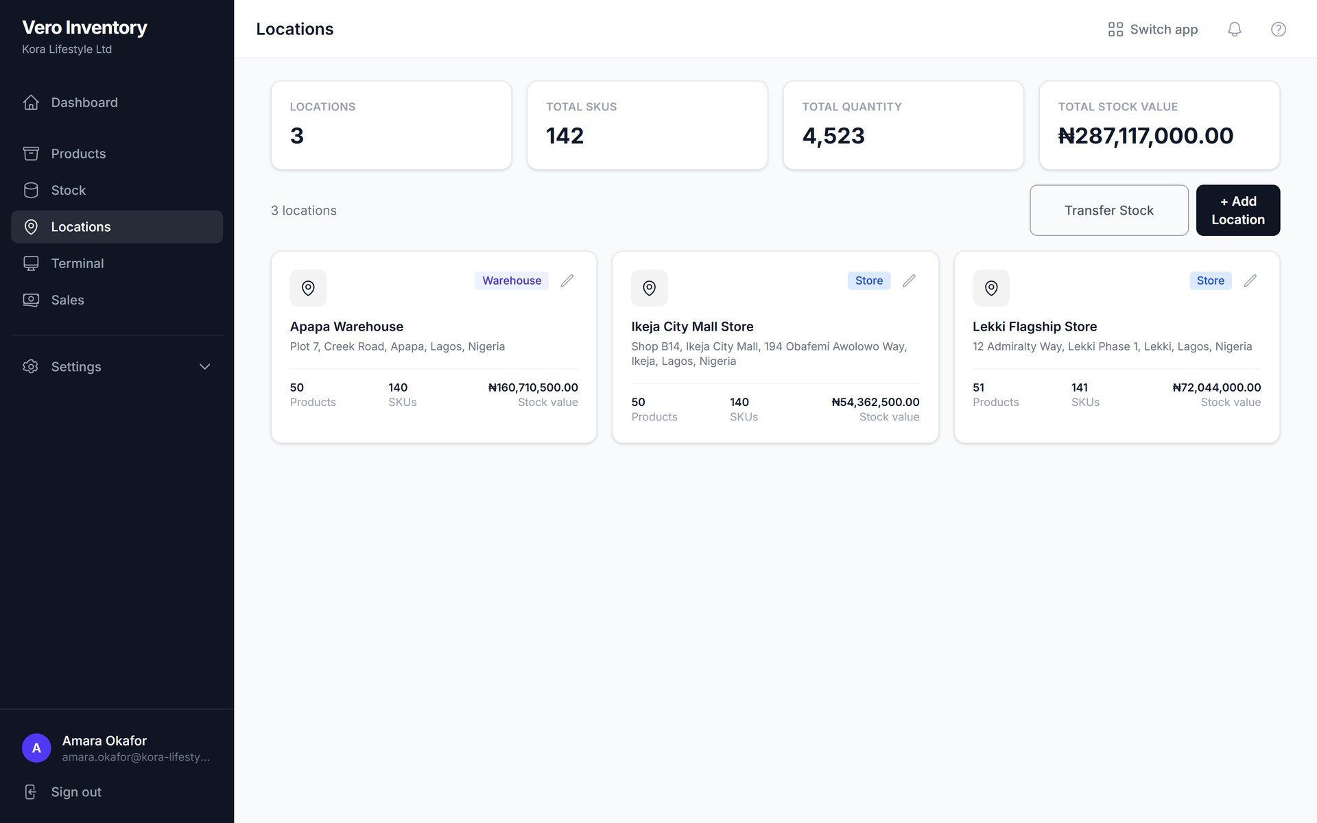Open the Sales page label
This screenshot has height=823, width=1317.
coord(67,300)
